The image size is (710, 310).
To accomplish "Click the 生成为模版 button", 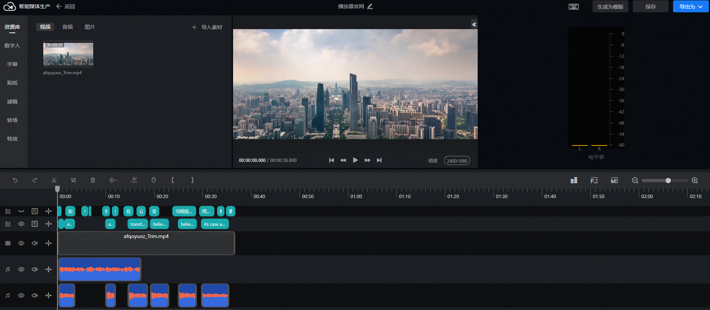I will point(610,7).
